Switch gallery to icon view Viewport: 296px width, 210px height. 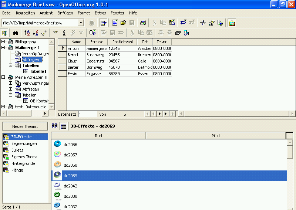tap(55, 126)
